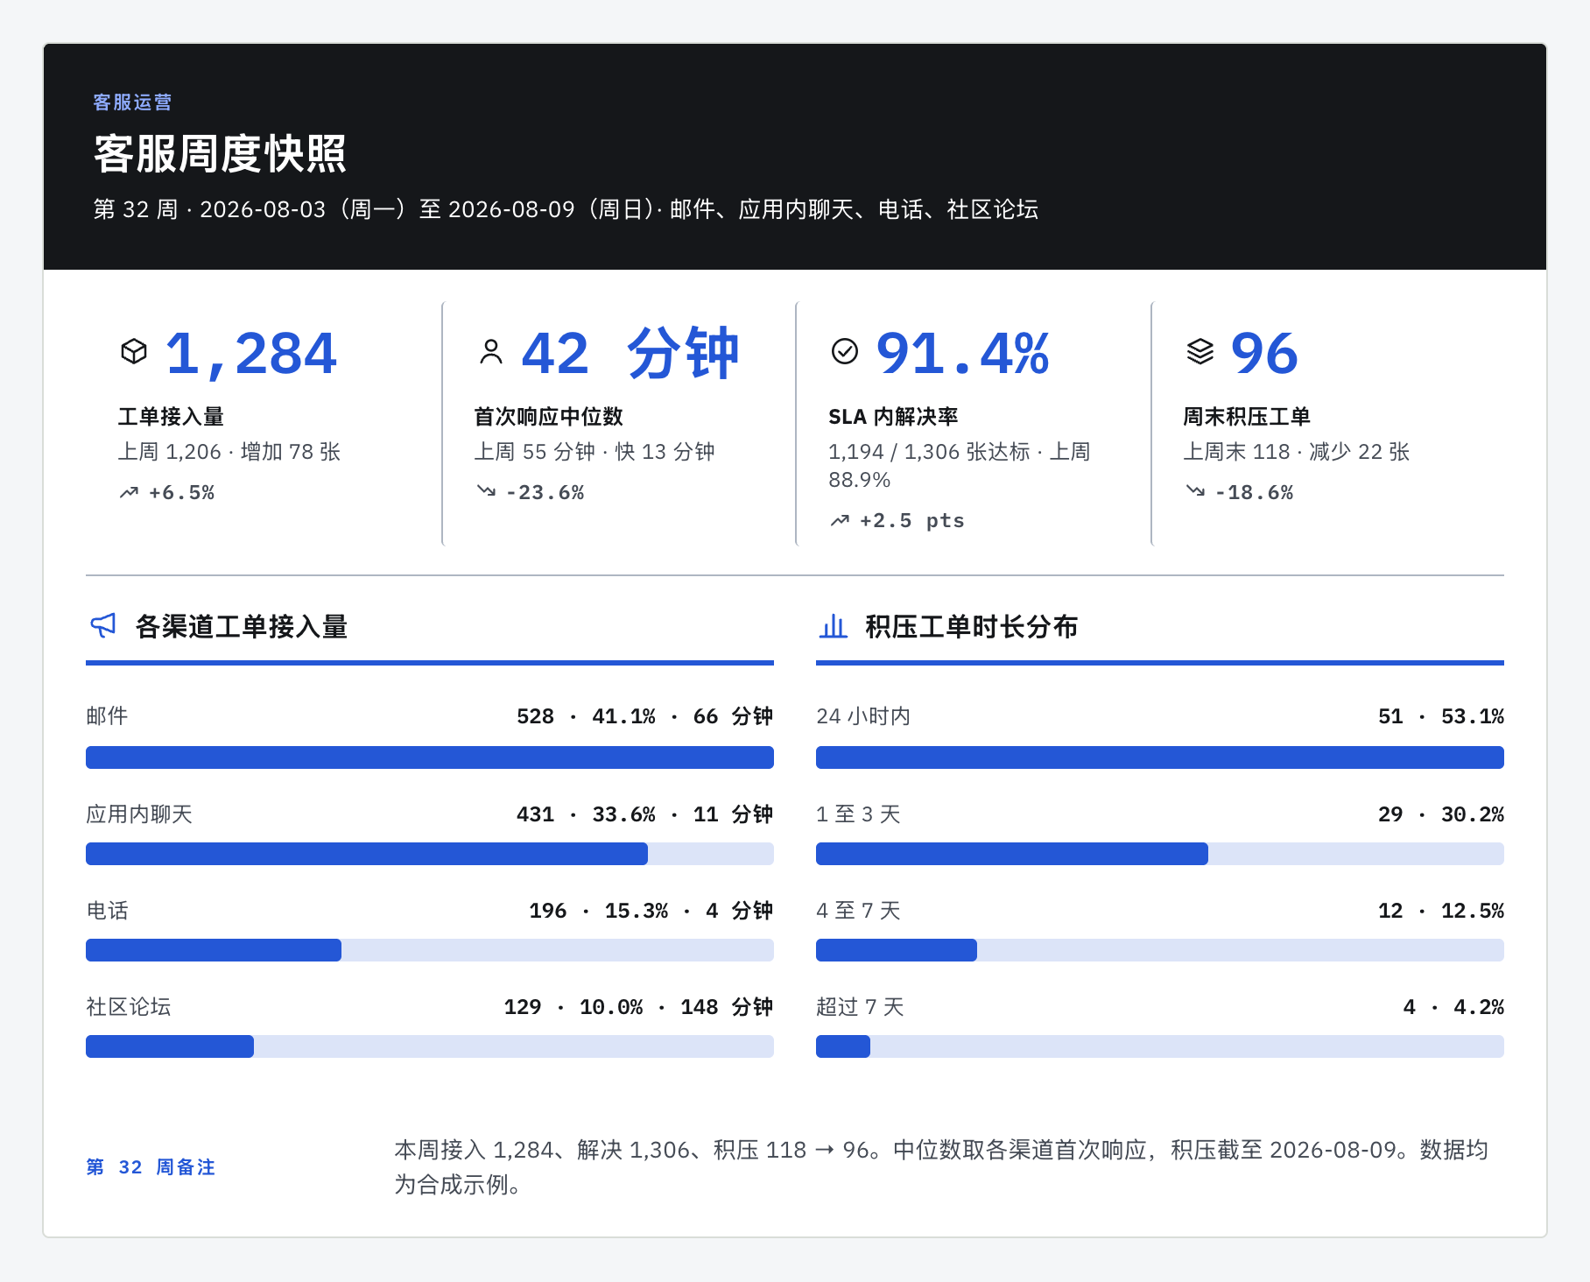Click the header subtitle starting with 第 32 周
The height and width of the screenshot is (1282, 1590).
click(x=566, y=209)
